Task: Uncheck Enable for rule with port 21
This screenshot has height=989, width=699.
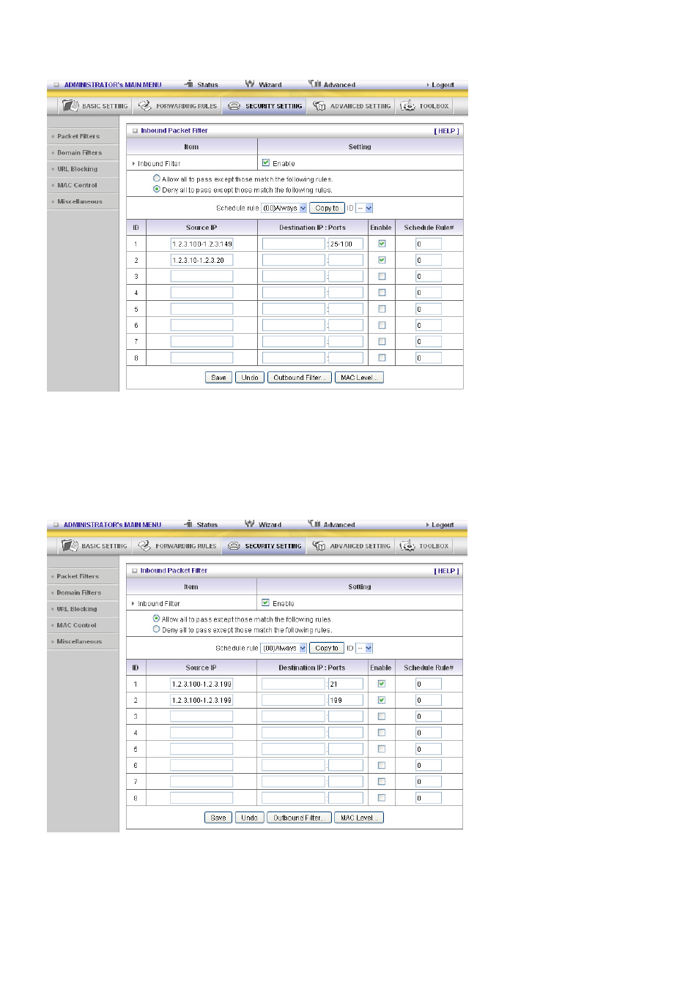Action: 382,683
